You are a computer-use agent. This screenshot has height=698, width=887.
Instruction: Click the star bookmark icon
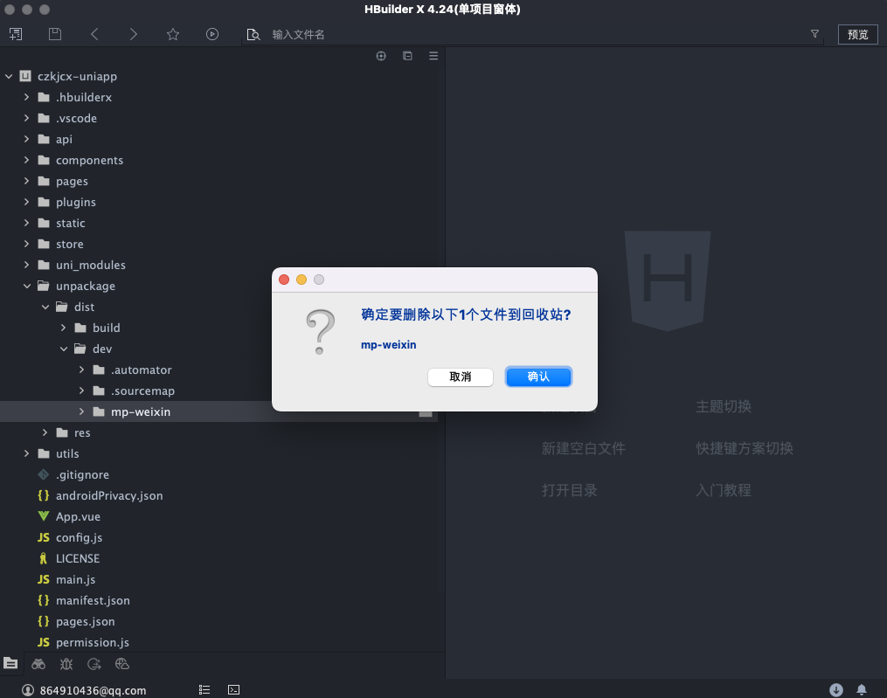tap(173, 34)
